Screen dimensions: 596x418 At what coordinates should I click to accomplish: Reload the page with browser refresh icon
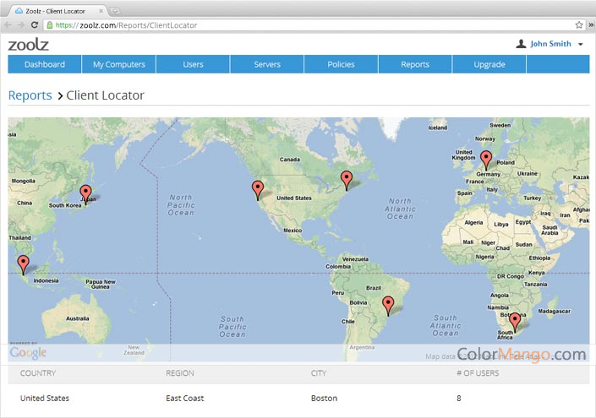coord(35,25)
